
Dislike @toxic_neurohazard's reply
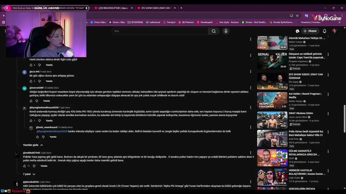tap(43, 137)
